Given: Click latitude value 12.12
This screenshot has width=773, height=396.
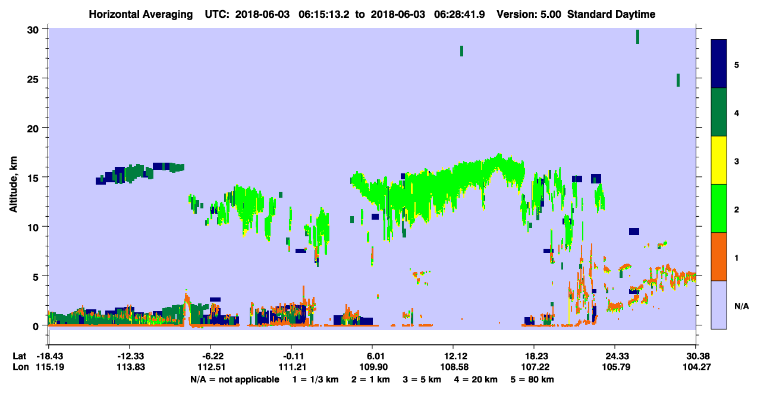Looking at the screenshot, I should tap(453, 356).
